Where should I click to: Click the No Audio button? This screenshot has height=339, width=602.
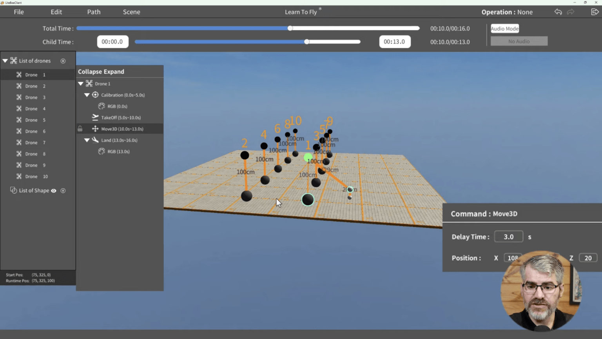click(x=519, y=41)
